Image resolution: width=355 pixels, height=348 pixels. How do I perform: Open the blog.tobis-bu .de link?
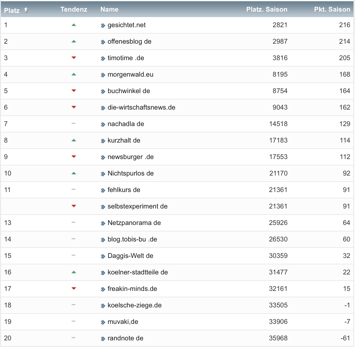pyautogui.click(x=132, y=239)
